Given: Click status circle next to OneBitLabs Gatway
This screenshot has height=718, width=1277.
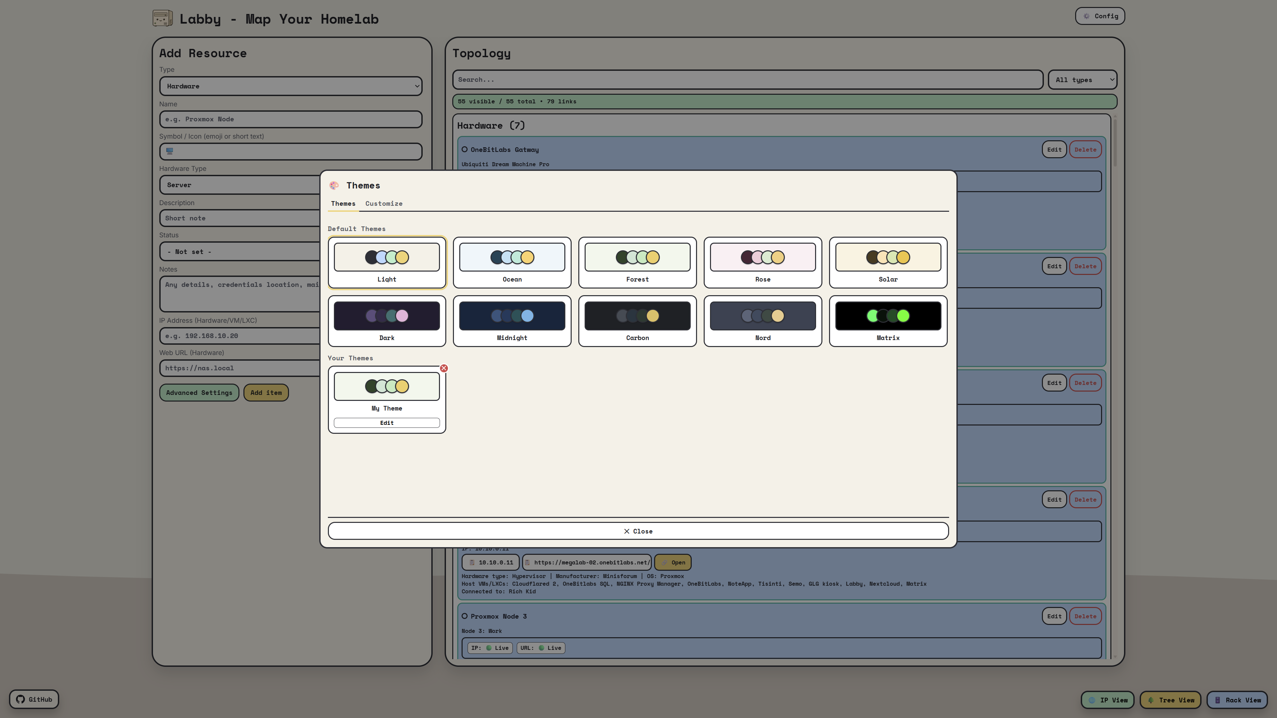Looking at the screenshot, I should (465, 149).
